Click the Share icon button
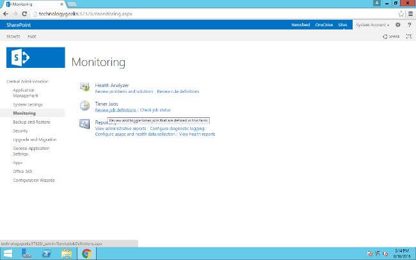The height and width of the screenshot is (260, 416). coord(391,37)
